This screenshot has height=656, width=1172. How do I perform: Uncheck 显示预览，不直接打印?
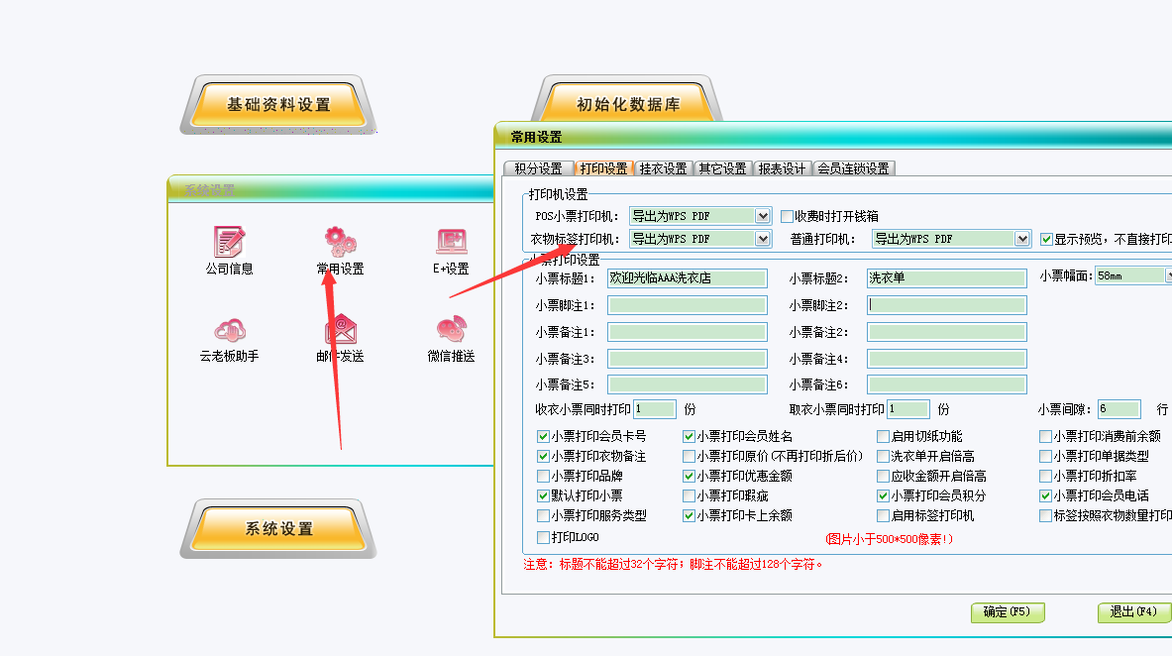pos(1047,238)
